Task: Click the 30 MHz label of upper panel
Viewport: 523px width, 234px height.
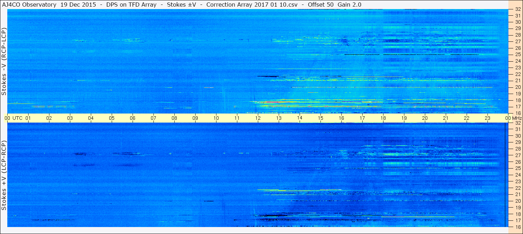Action: (517, 22)
